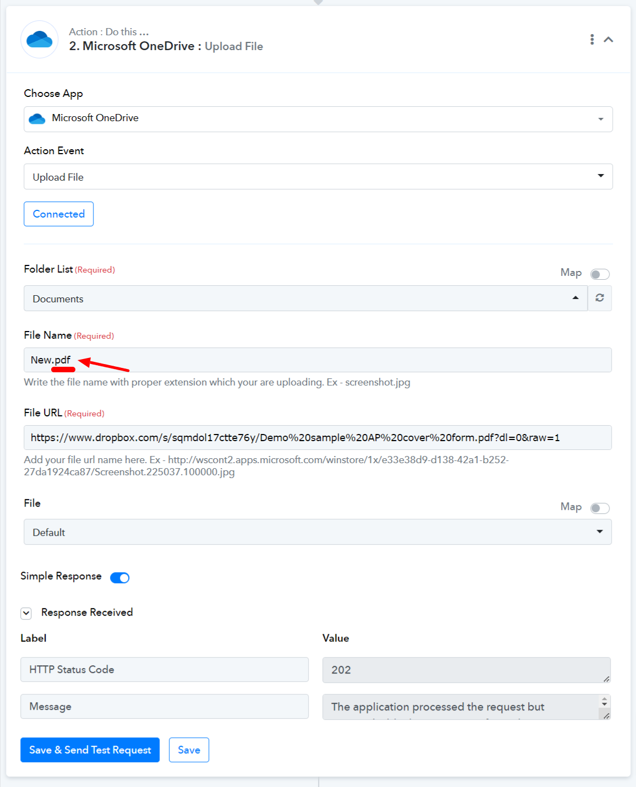Open the three-dot options menu
The image size is (636, 787).
(592, 40)
